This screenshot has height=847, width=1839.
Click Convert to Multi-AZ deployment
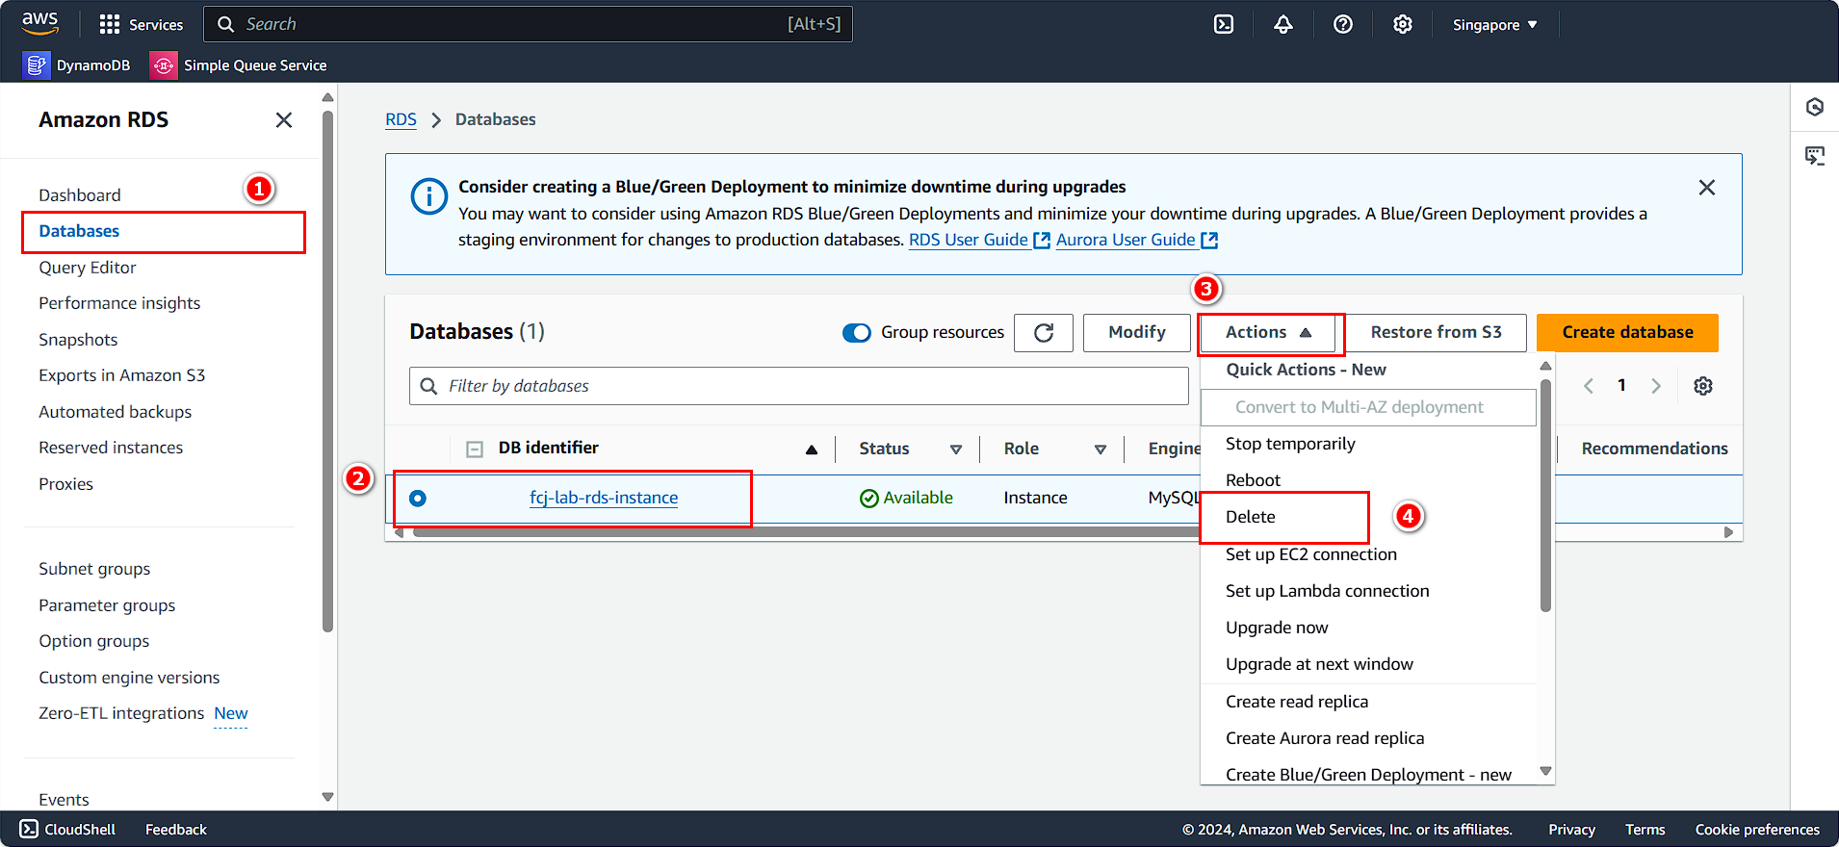coord(1368,407)
